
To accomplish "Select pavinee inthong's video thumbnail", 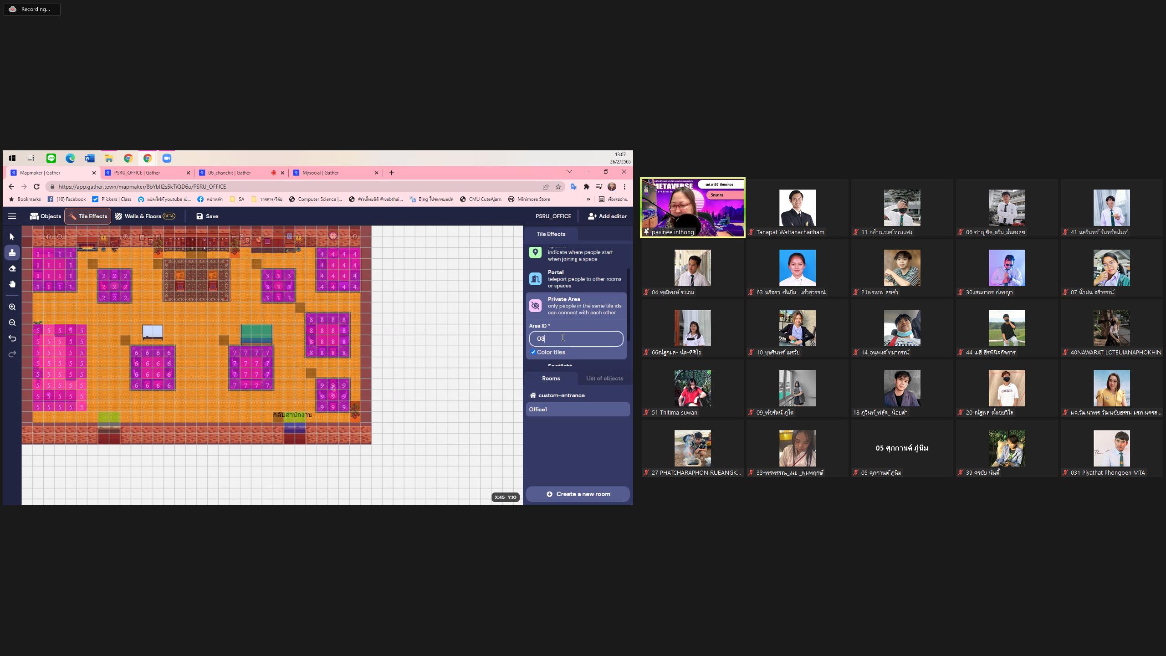I will (x=693, y=208).
